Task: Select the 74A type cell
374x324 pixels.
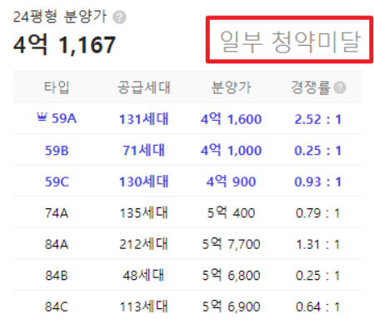Action: click(57, 213)
